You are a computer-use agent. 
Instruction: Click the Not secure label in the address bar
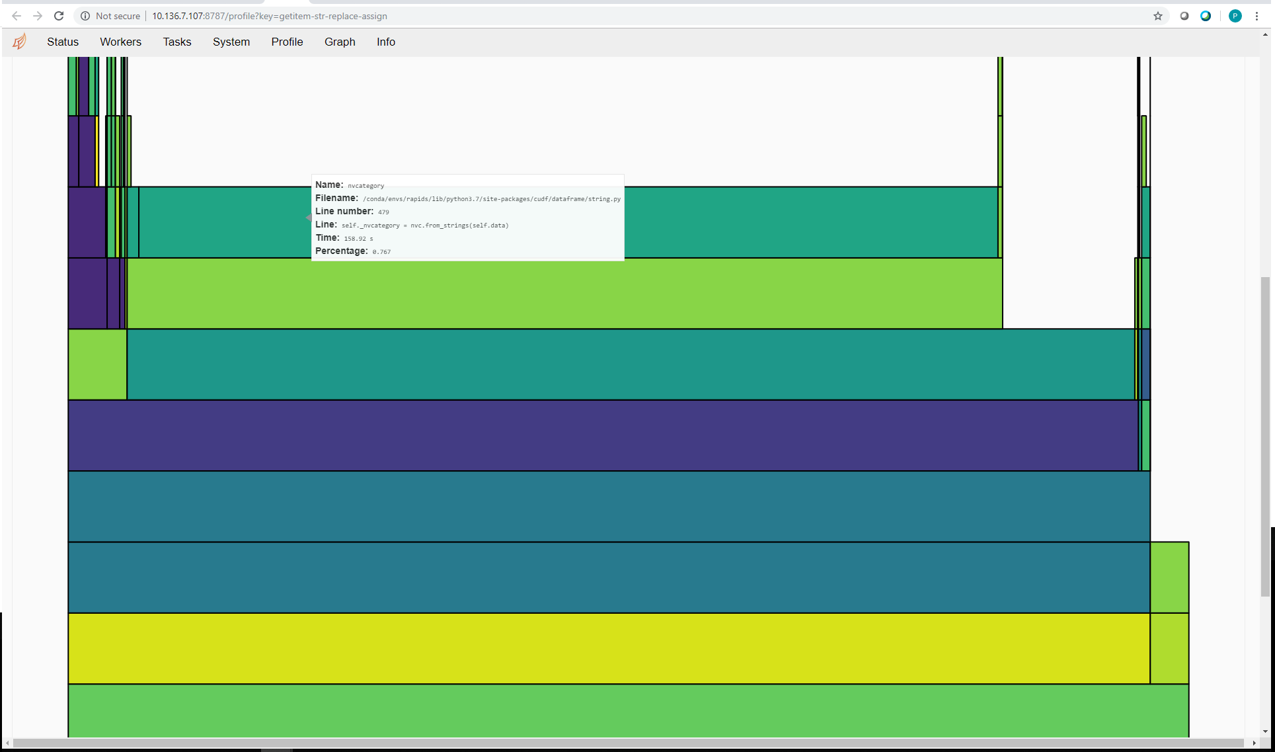(x=117, y=16)
